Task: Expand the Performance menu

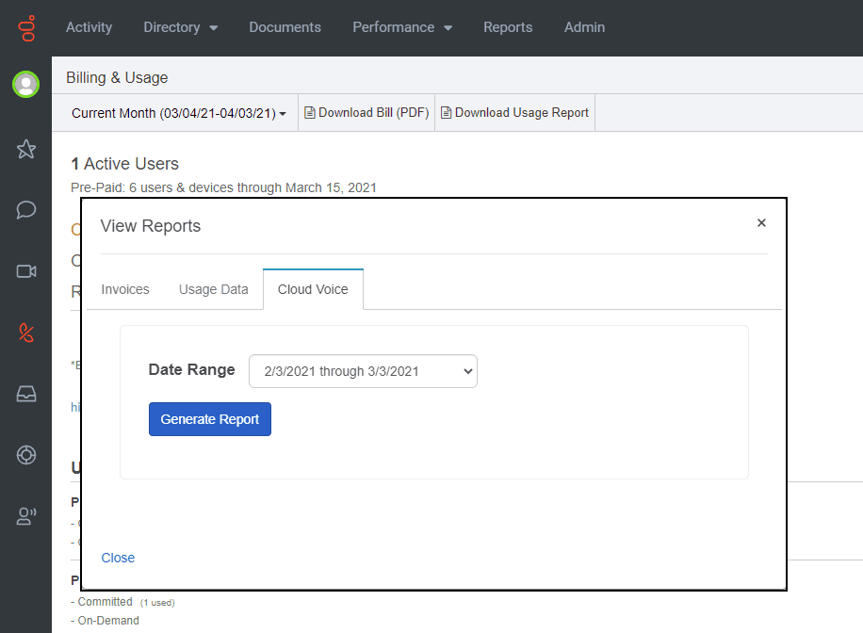Action: [402, 27]
